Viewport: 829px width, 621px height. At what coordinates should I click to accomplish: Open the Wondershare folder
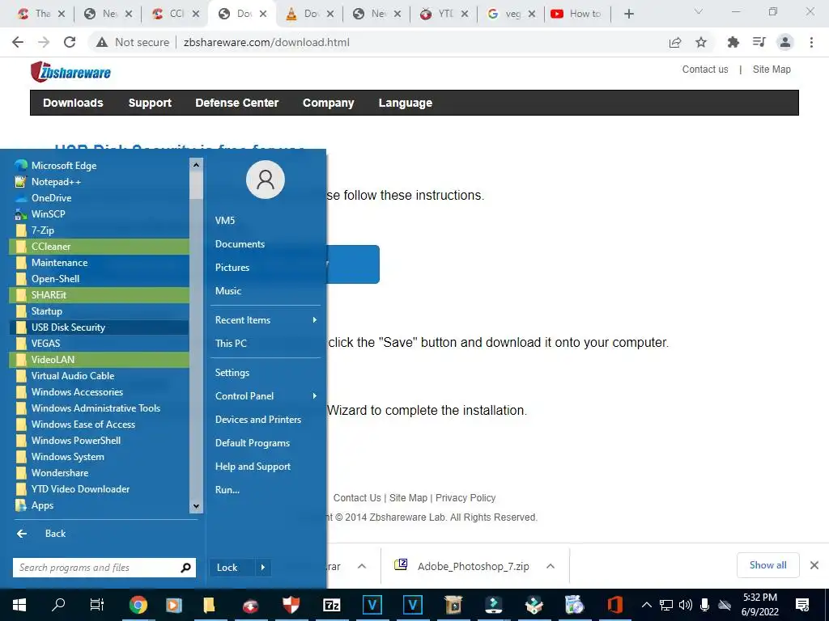tap(99, 473)
